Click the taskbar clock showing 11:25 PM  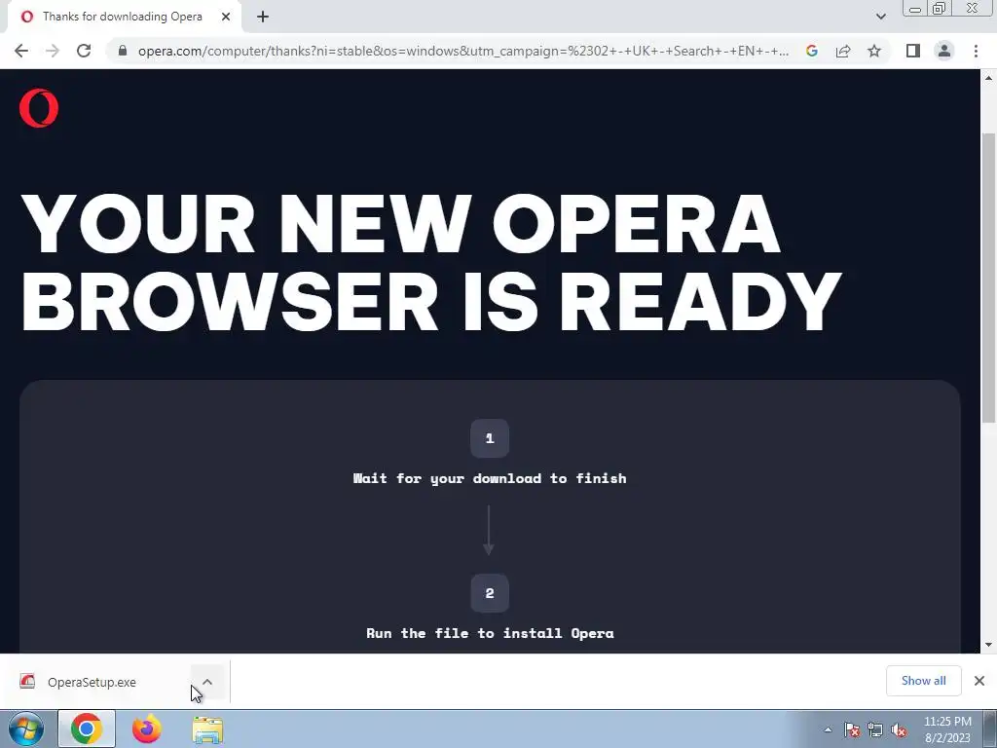point(947,729)
